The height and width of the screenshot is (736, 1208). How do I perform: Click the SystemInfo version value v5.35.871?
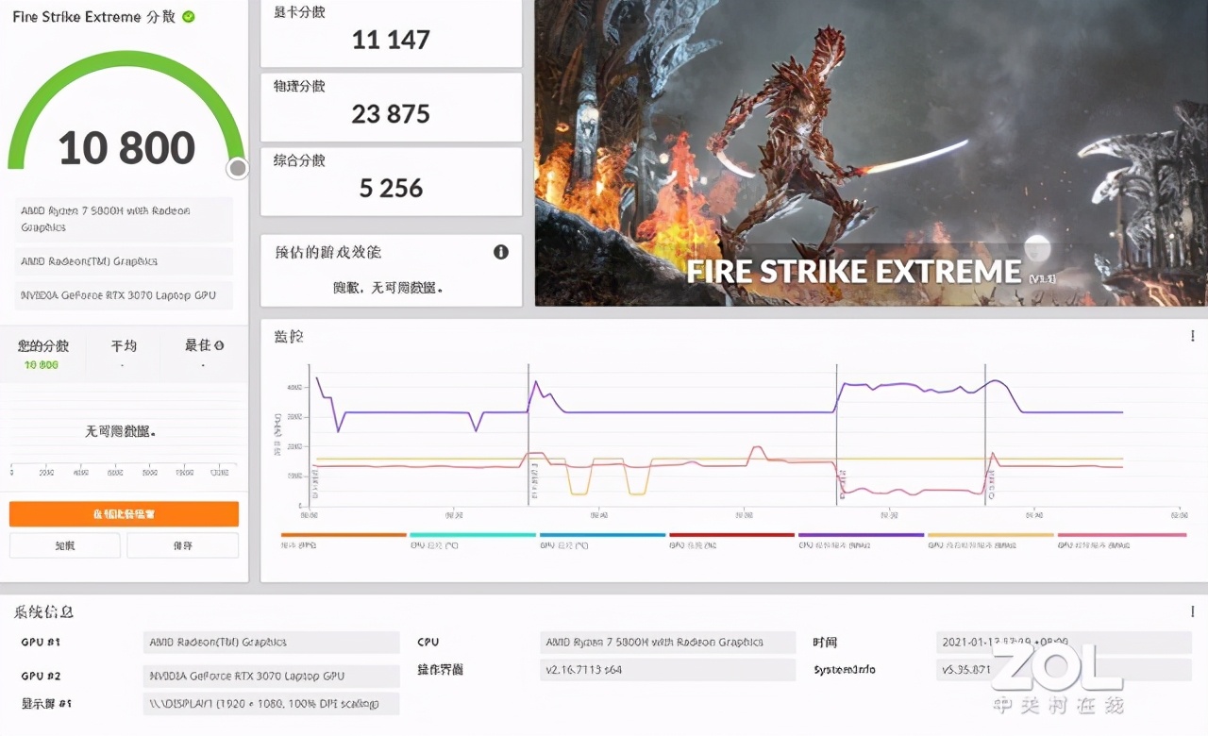pyautogui.click(x=1065, y=670)
